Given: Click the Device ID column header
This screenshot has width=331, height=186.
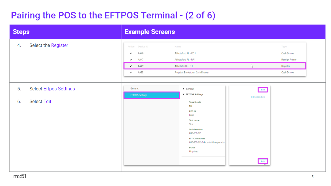Looking at the screenshot, I should (143, 47).
